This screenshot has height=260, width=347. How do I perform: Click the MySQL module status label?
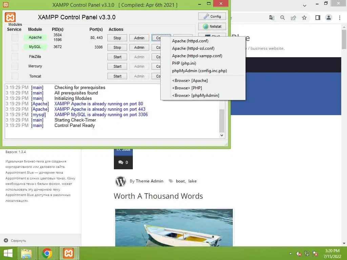coord(35,47)
